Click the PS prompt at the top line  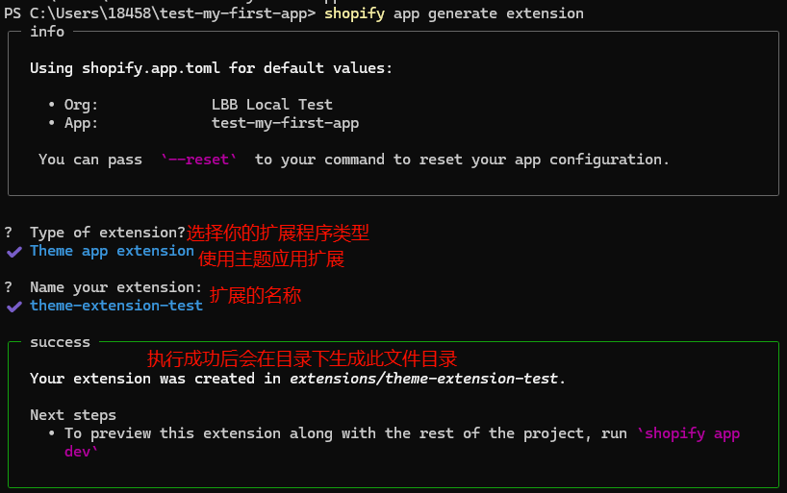point(13,13)
